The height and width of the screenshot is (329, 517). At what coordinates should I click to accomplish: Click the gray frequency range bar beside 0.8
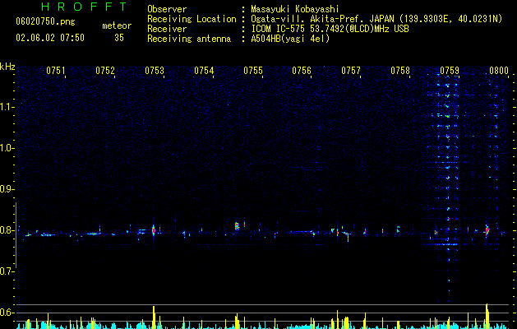16,235
